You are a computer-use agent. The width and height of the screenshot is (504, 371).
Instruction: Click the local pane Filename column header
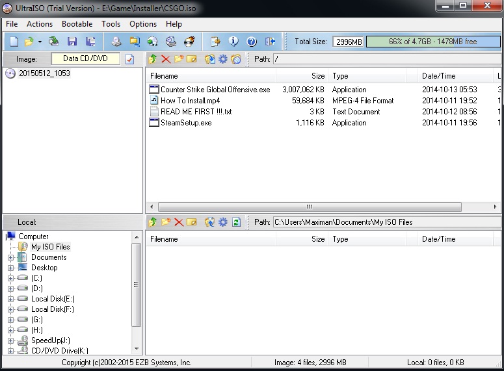pos(211,239)
